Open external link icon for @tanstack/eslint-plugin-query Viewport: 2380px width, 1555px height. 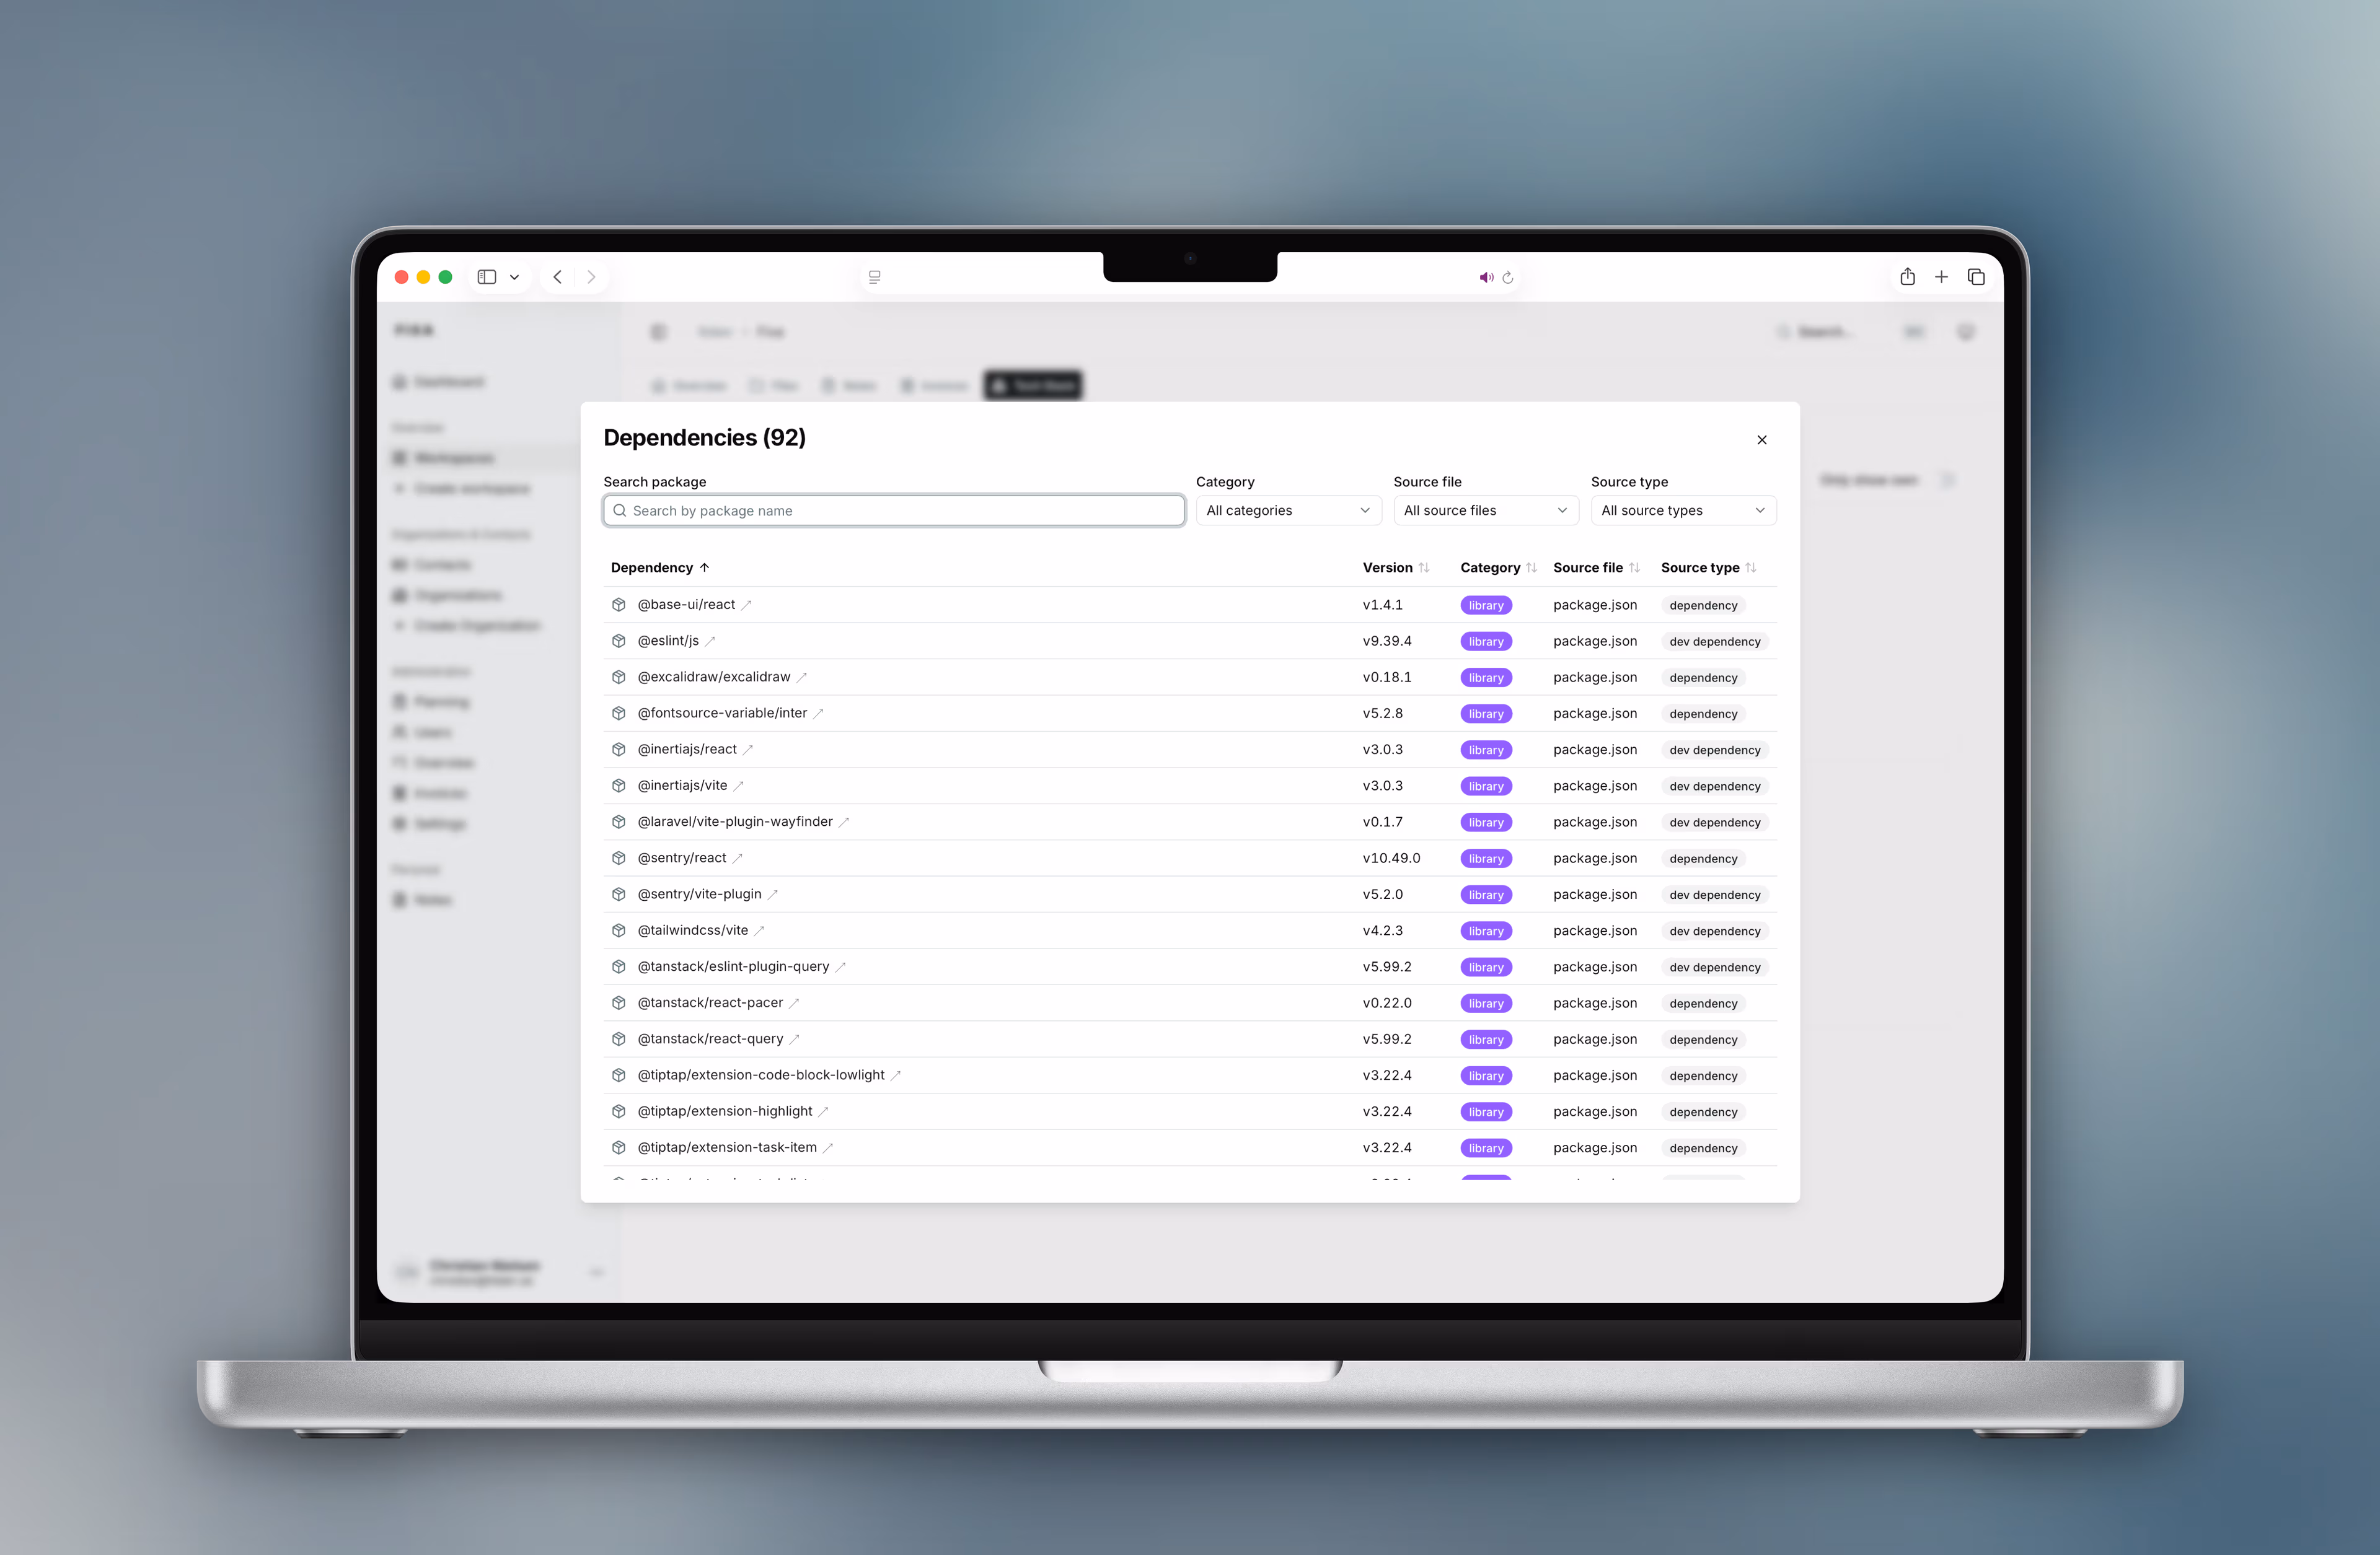(841, 967)
